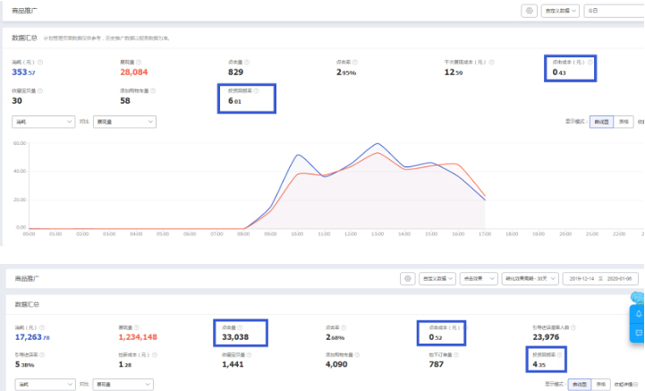Open the 点击效果 dropdown in bottom panel
The width and height of the screenshot is (645, 391).
pos(477,278)
